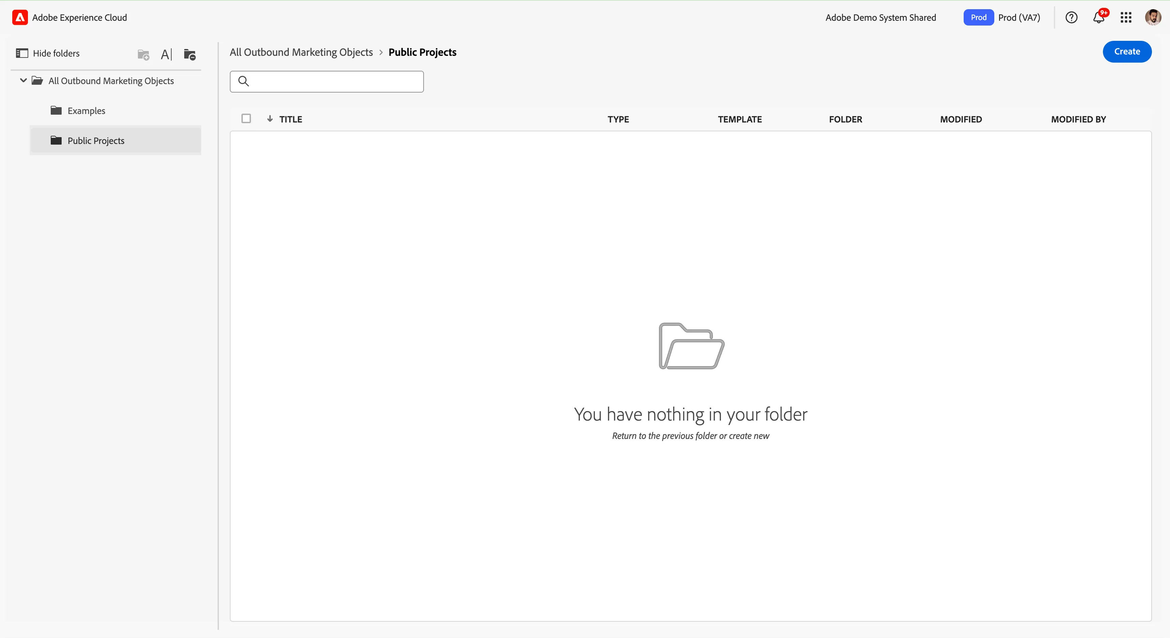
Task: Click the rename folder icon
Action: [x=166, y=55]
